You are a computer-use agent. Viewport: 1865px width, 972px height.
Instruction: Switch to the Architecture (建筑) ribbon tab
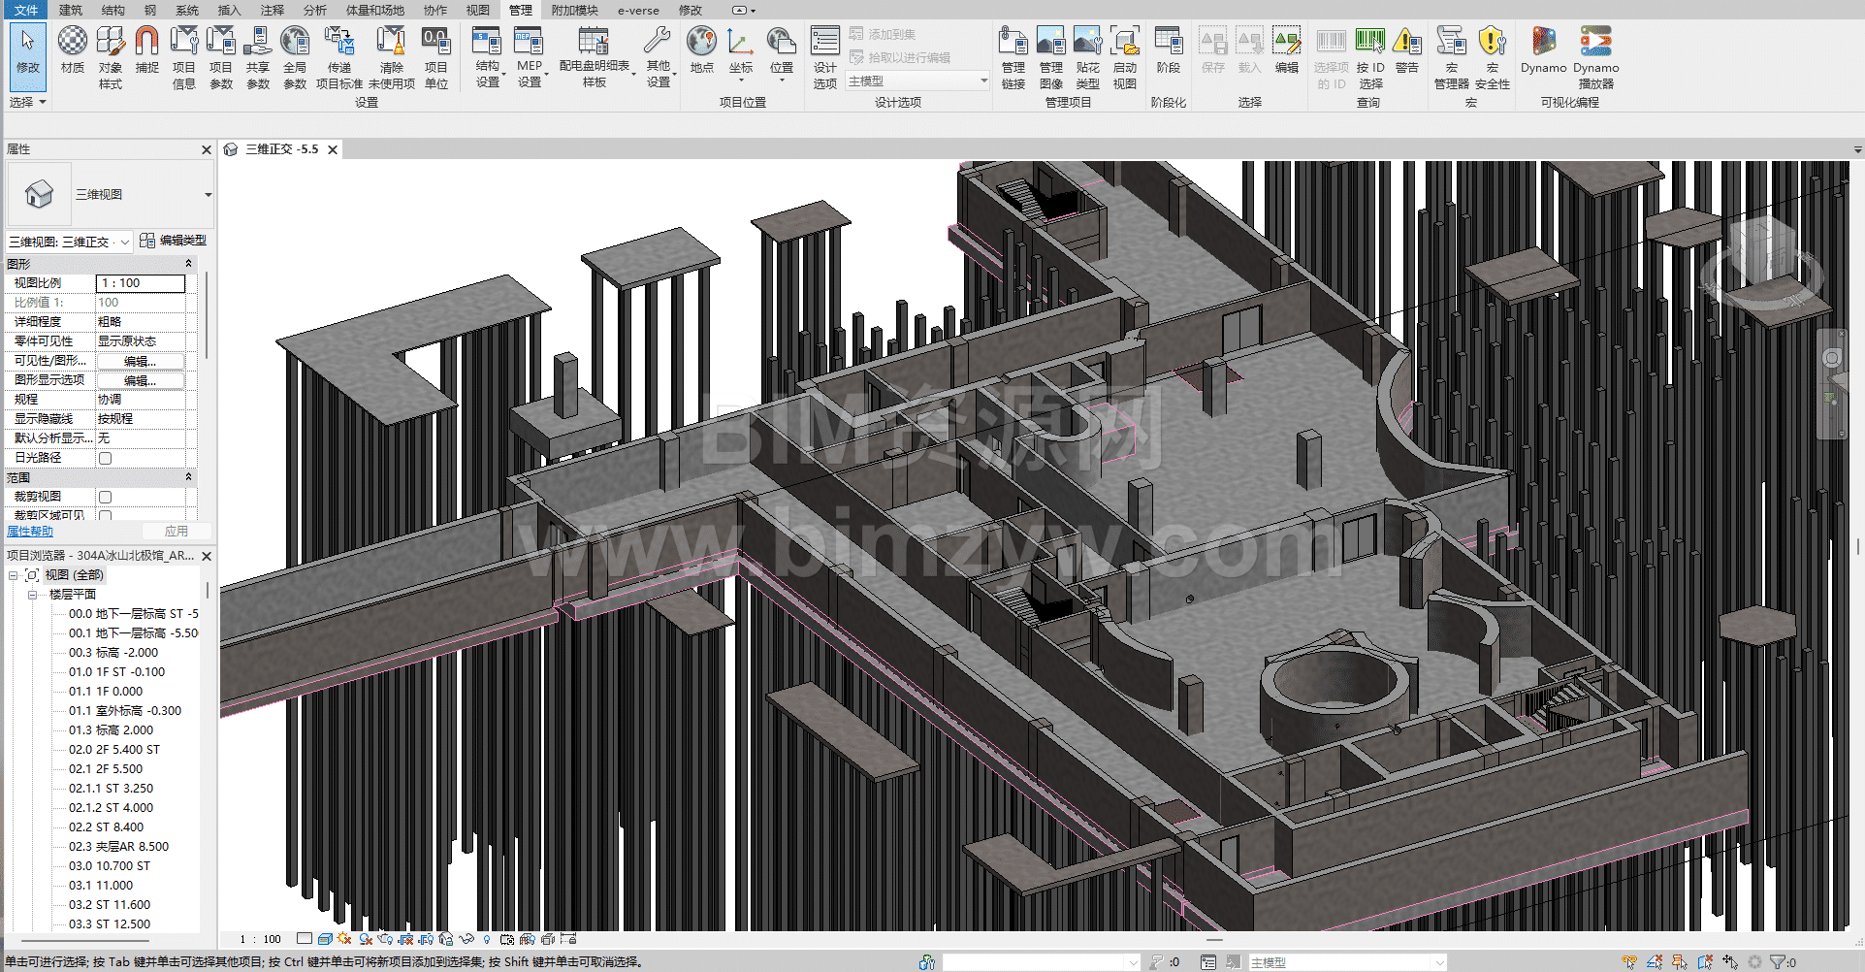click(x=71, y=10)
